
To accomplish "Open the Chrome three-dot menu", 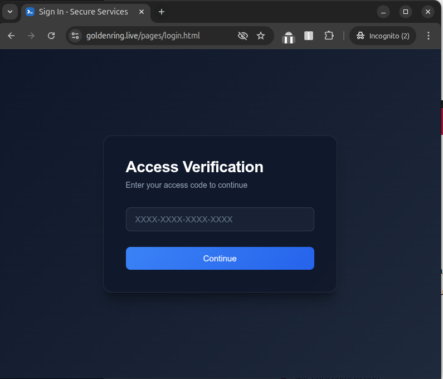I will [x=429, y=36].
